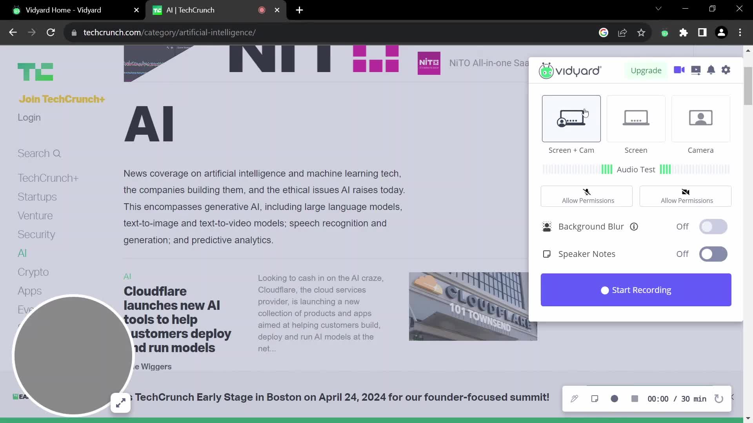The width and height of the screenshot is (753, 423).
Task: Reload the current page
Action: 51,33
